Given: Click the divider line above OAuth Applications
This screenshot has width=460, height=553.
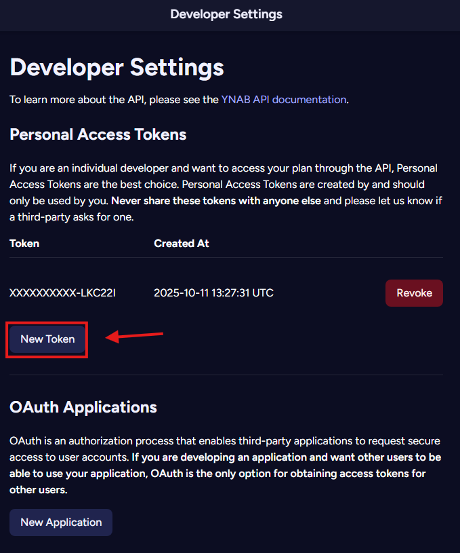Looking at the screenshot, I should (226, 375).
